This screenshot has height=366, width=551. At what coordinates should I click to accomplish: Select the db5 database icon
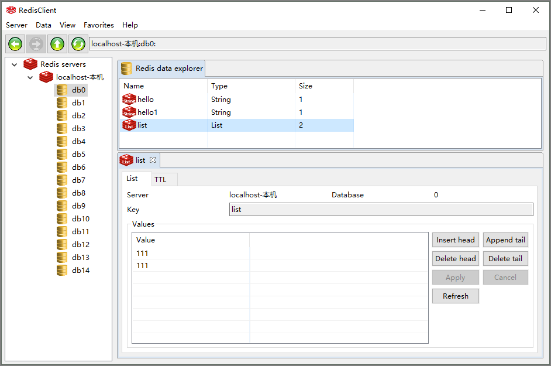(x=62, y=155)
